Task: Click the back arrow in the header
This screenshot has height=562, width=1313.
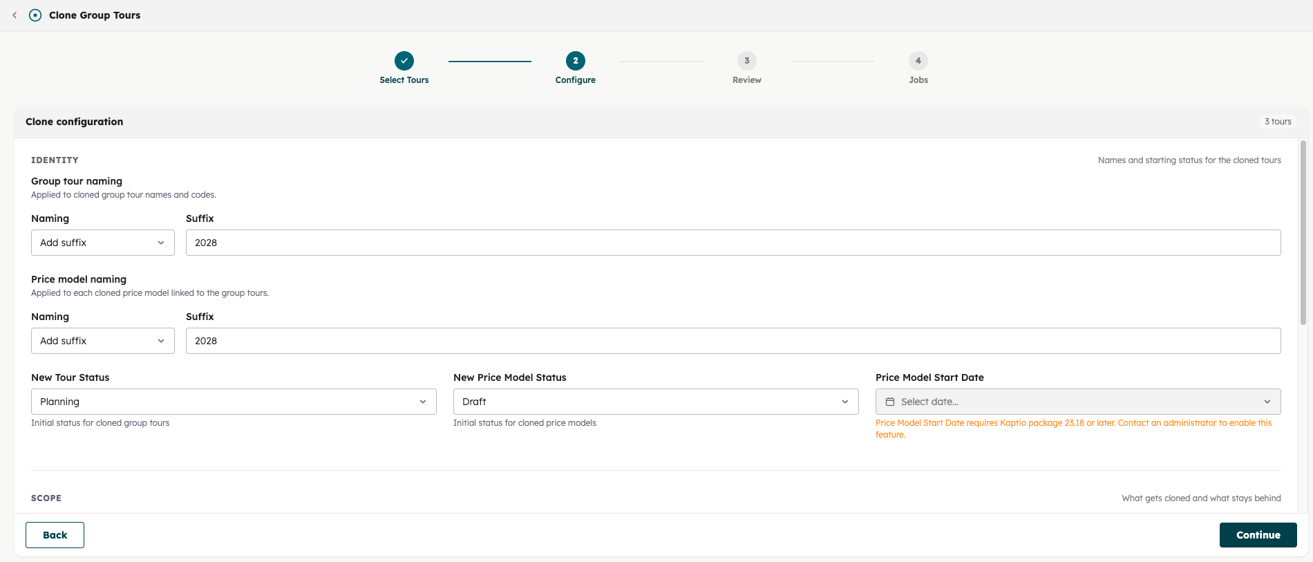Action: click(x=15, y=15)
